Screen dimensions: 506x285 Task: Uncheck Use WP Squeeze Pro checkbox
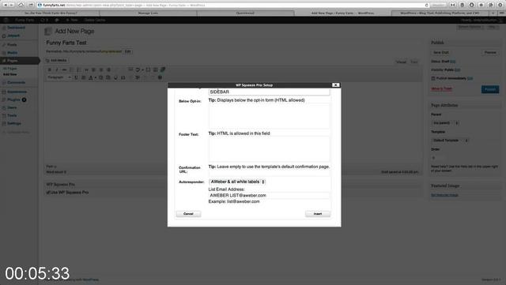coord(48,193)
